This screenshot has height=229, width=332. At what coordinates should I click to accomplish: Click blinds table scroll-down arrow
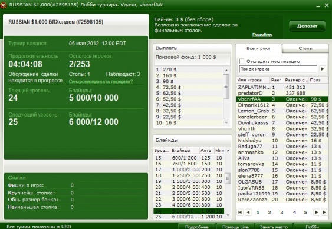228,215
